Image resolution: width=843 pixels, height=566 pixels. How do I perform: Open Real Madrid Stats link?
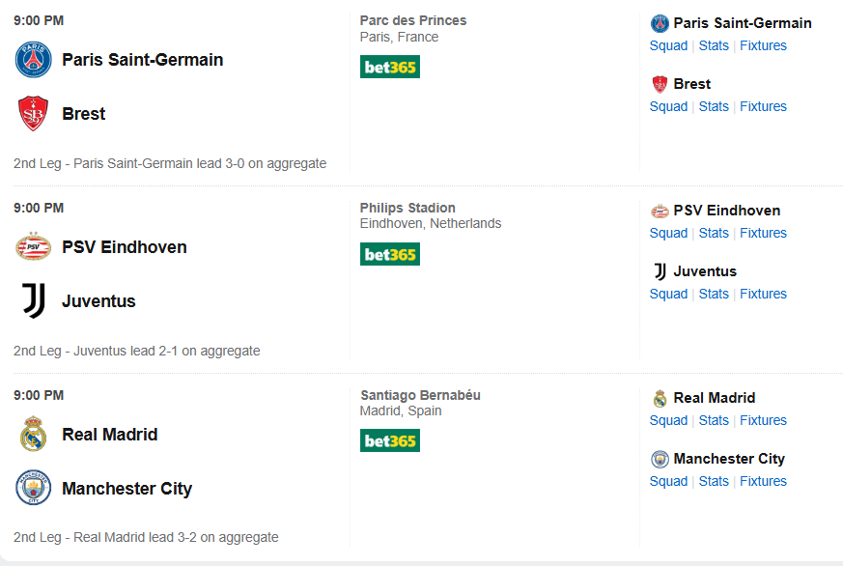tap(714, 420)
